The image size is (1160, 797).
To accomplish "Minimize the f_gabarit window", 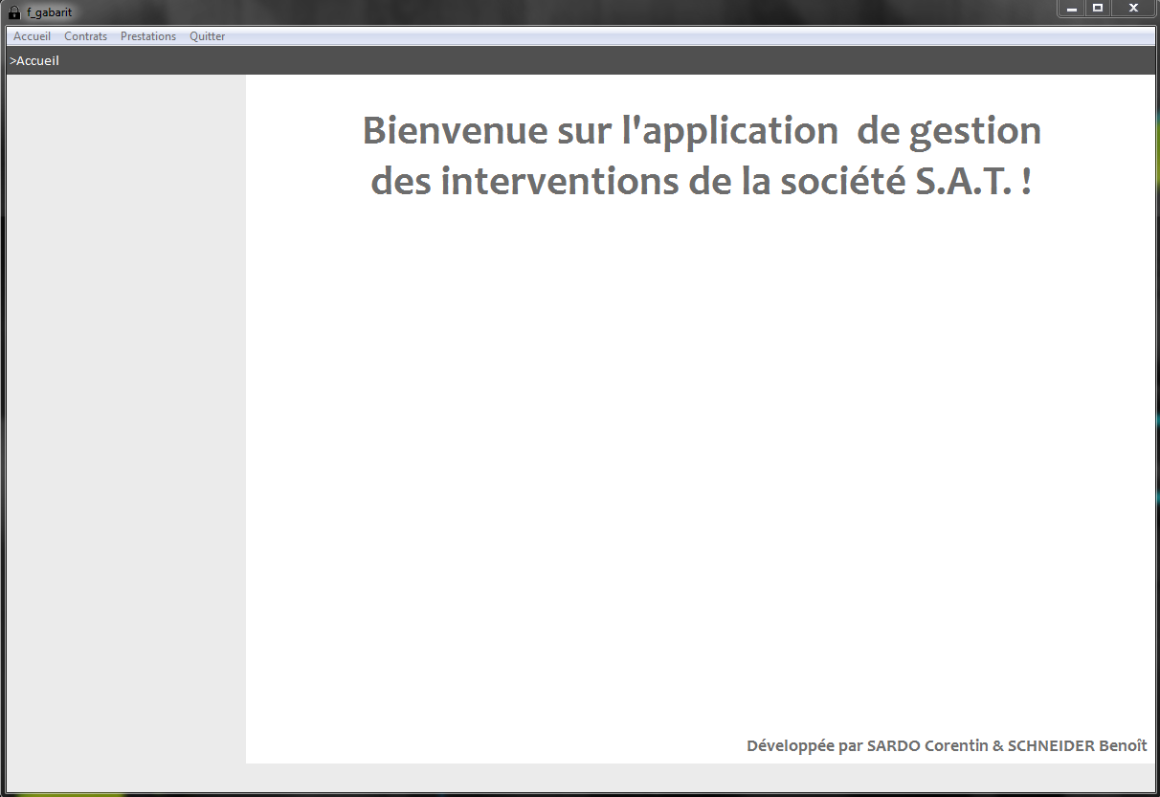I will pos(1072,9).
